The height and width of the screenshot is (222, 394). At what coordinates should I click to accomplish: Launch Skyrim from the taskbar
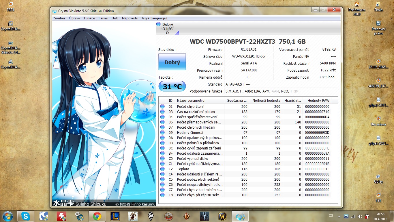[x=151, y=216]
